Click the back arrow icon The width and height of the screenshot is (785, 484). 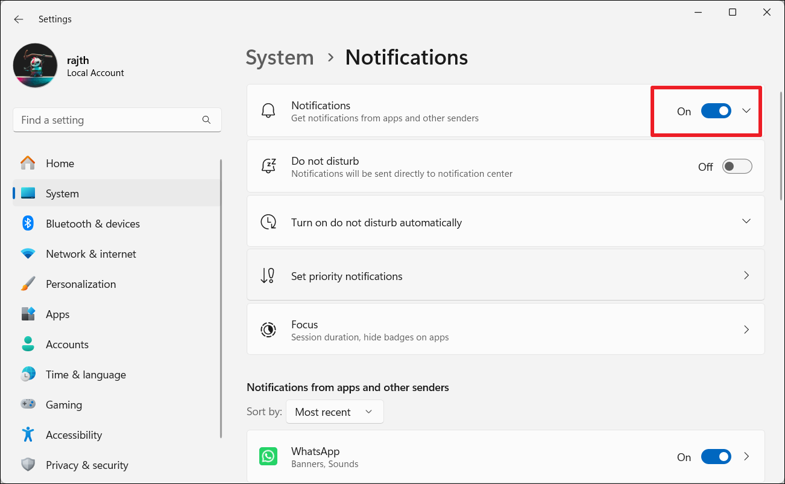coord(19,19)
